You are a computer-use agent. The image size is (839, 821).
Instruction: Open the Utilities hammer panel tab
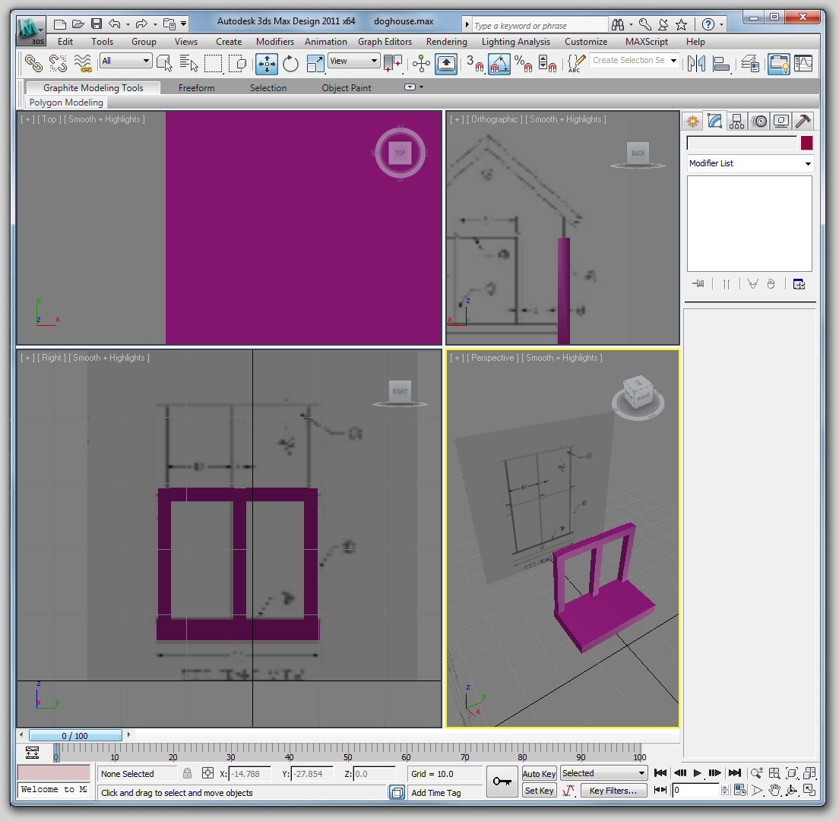click(803, 122)
